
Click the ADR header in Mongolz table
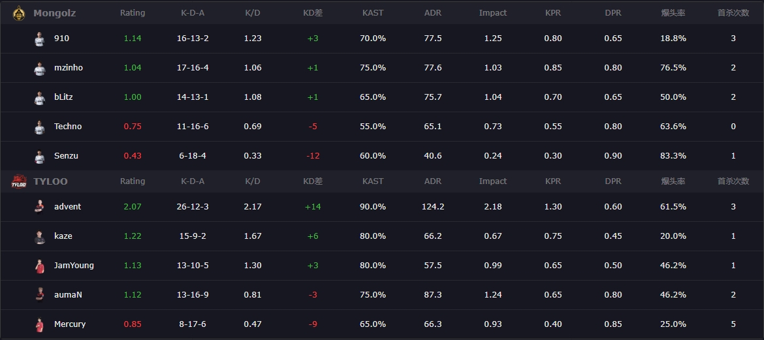pos(432,13)
